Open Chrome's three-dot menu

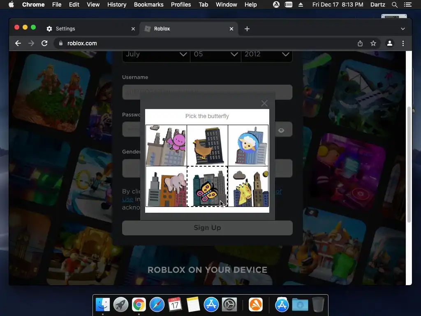tap(403, 43)
